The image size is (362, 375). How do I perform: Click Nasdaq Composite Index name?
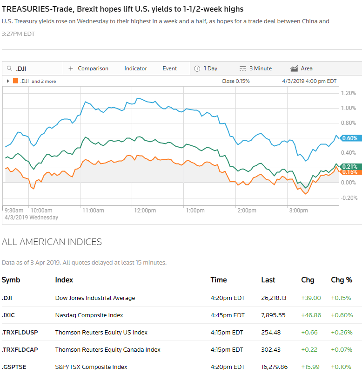coord(89,315)
